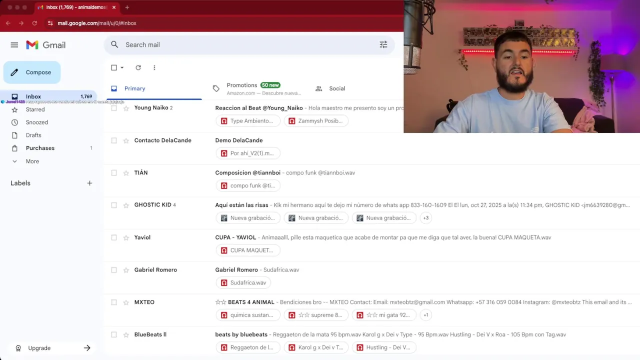Image resolution: width=640 pixels, height=360 pixels.
Task: Click the site info icon in address bar
Action: [x=50, y=23]
